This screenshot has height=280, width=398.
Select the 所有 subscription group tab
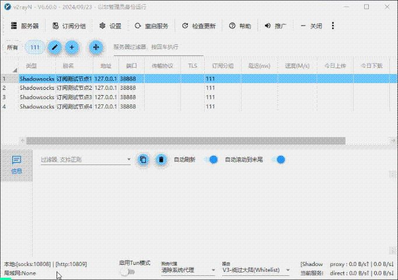pyautogui.click(x=12, y=47)
